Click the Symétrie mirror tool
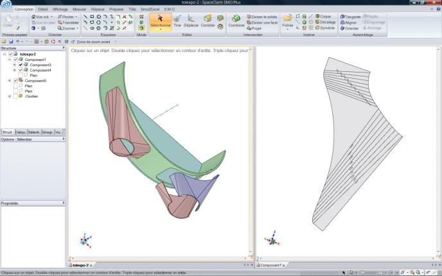442x276 pixels. tap(325, 28)
